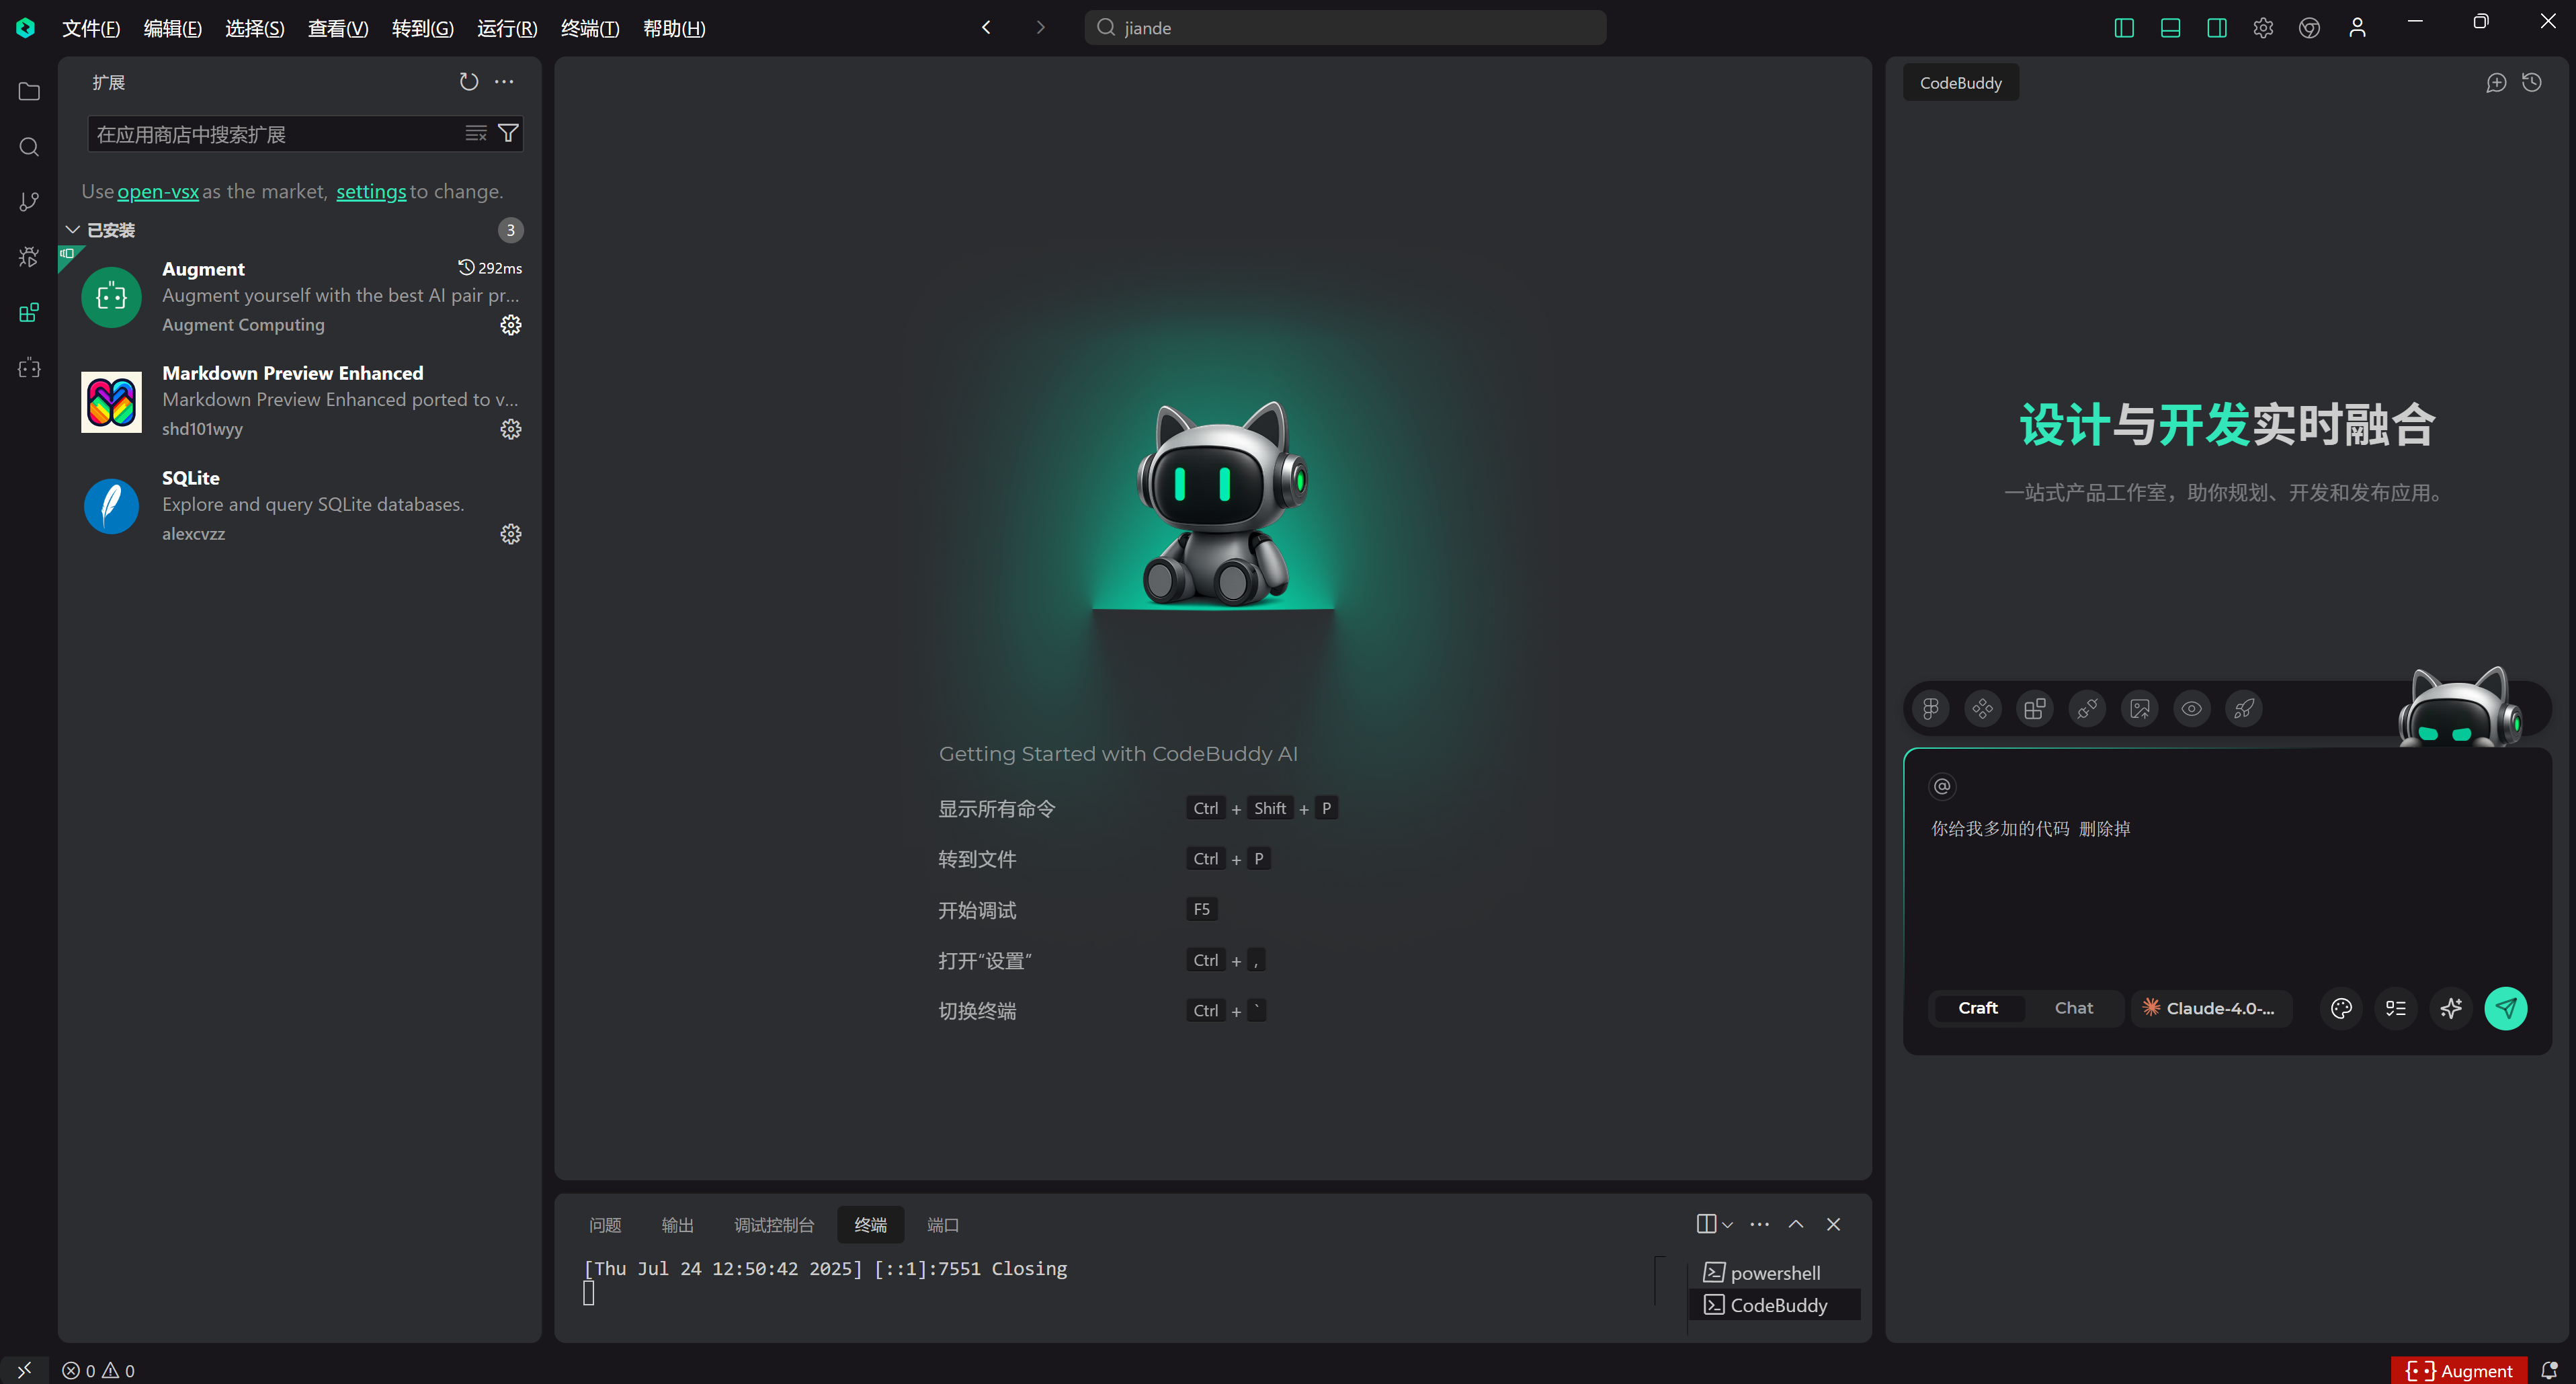Clear extensions search results icon
The width and height of the screenshot is (2576, 1384).
point(476,133)
